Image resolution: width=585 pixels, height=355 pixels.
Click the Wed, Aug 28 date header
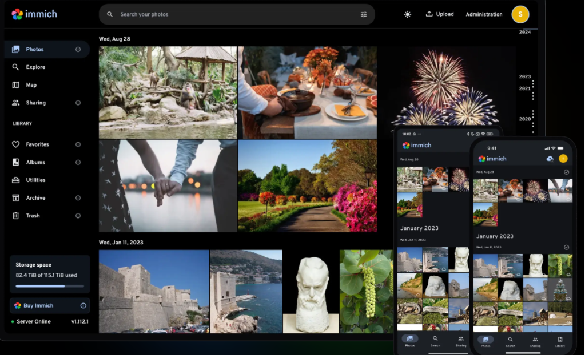pyautogui.click(x=114, y=39)
